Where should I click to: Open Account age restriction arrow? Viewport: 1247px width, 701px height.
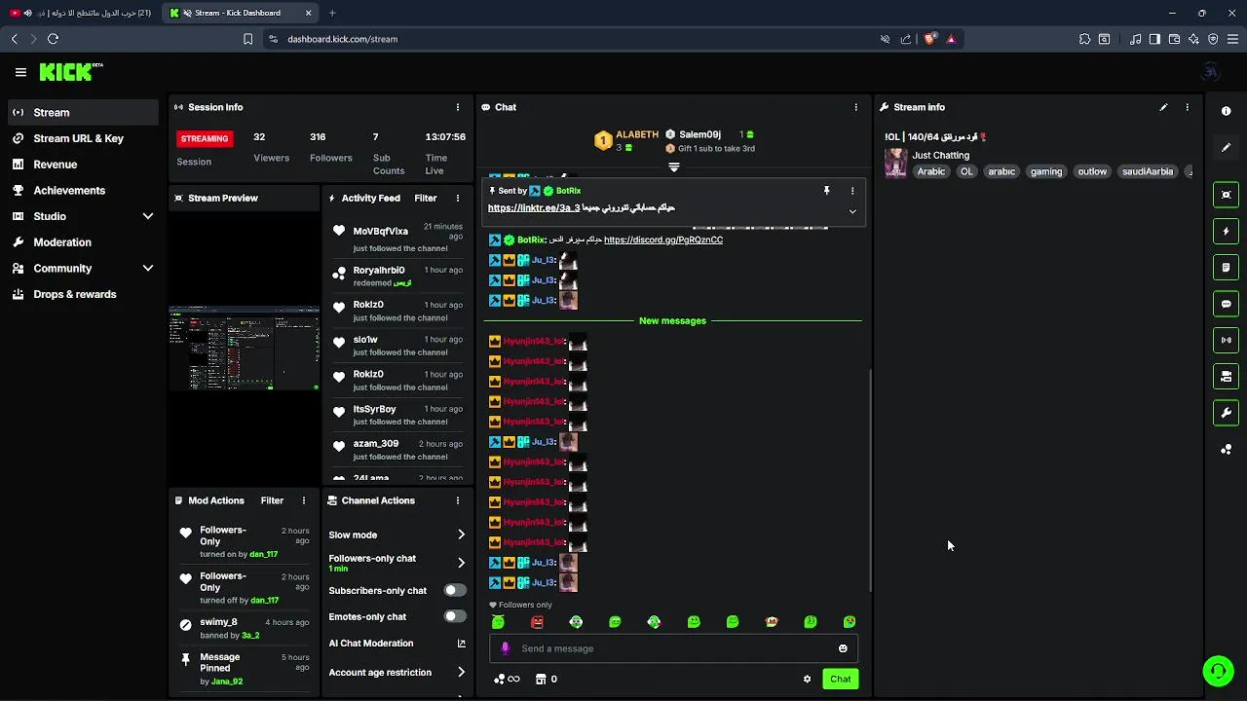click(x=461, y=672)
